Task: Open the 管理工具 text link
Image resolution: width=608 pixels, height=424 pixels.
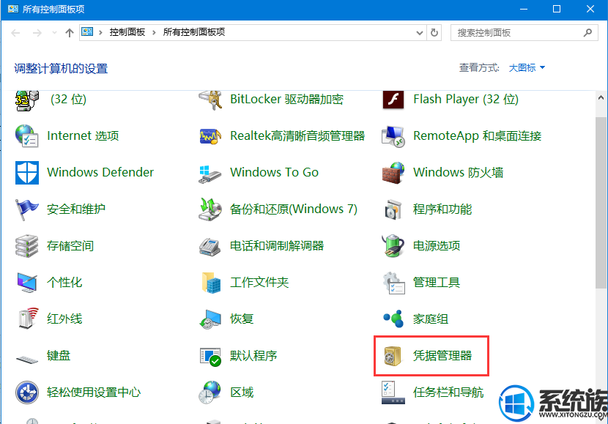Action: (x=437, y=282)
